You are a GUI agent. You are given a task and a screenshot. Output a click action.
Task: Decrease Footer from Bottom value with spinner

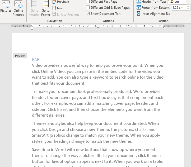(x=188, y=9)
